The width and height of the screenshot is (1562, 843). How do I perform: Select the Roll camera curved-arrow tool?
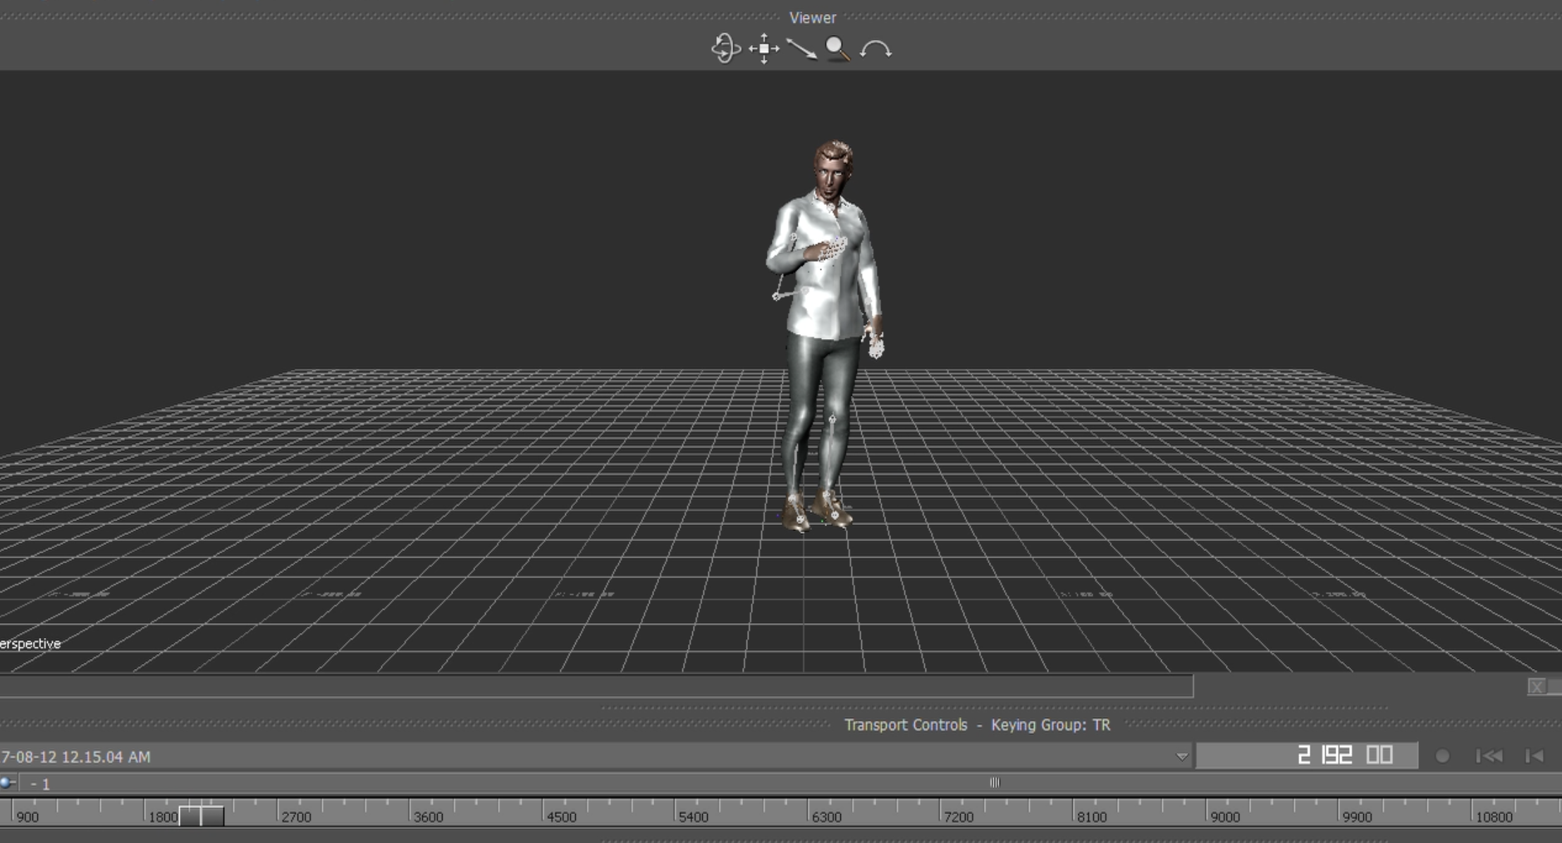[875, 49]
